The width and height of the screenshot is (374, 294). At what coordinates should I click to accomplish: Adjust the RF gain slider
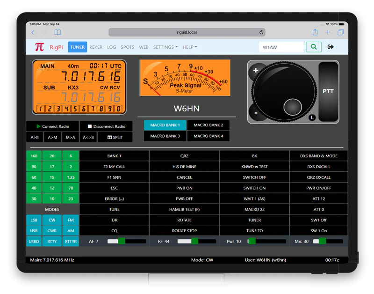point(196,241)
